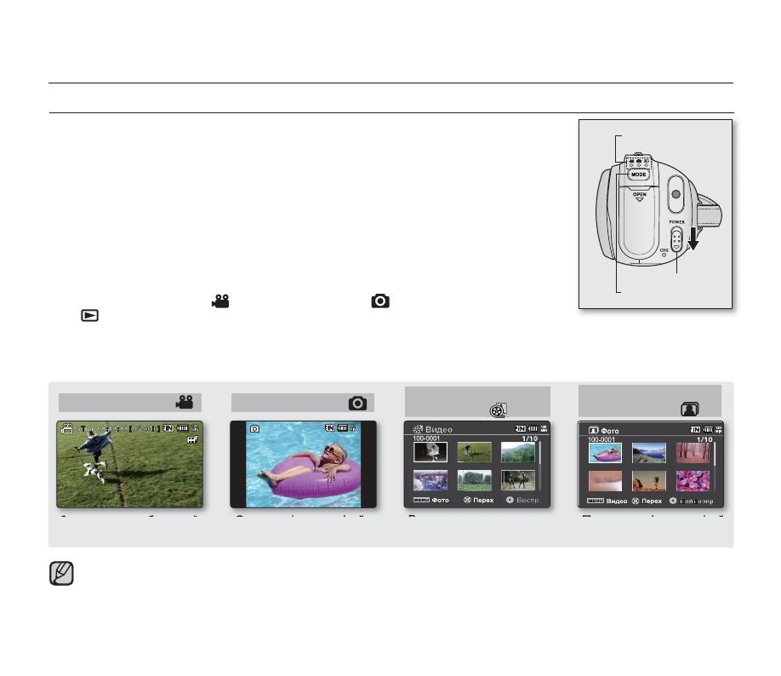Click the camera icon in second header bar
This screenshot has width=781, height=676.
tap(357, 404)
